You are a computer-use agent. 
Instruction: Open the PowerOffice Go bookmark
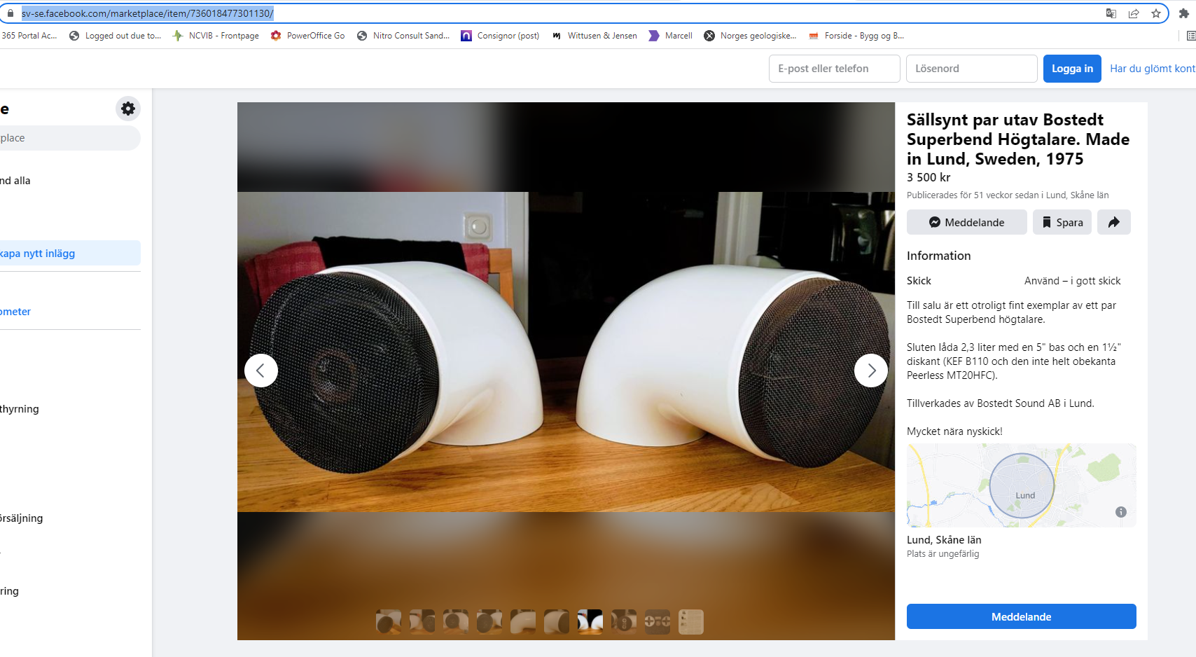coord(307,36)
